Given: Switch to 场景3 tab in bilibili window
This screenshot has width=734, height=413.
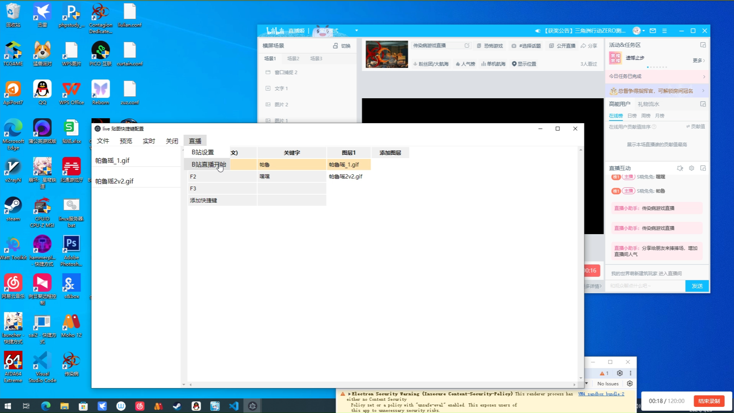Looking at the screenshot, I should click(316, 58).
